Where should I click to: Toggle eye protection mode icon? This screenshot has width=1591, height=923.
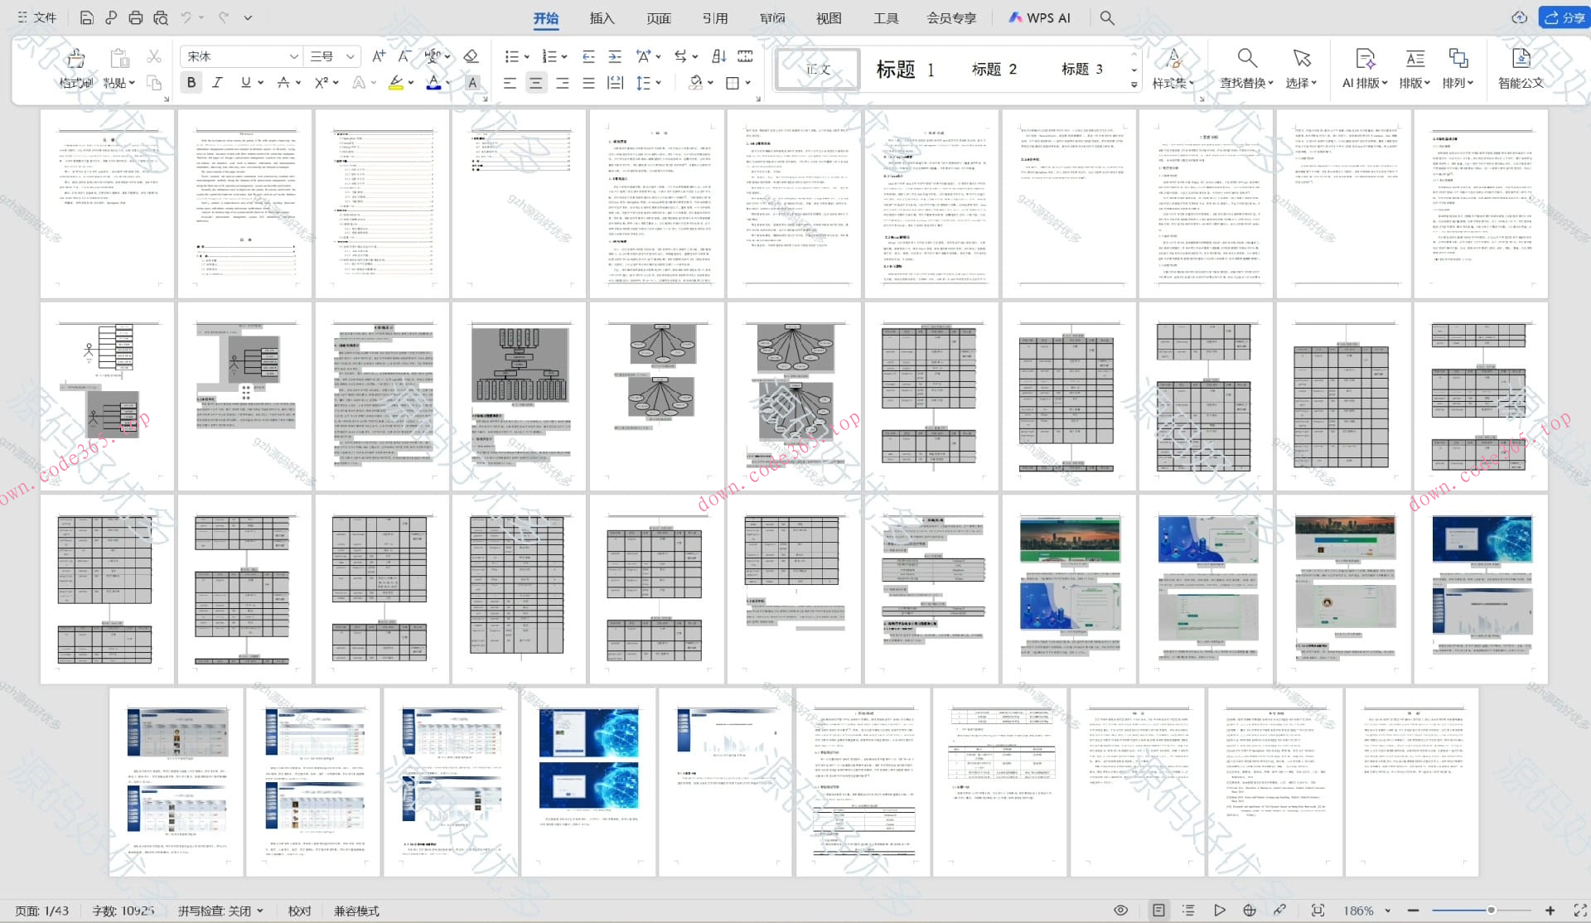pos(1120,910)
